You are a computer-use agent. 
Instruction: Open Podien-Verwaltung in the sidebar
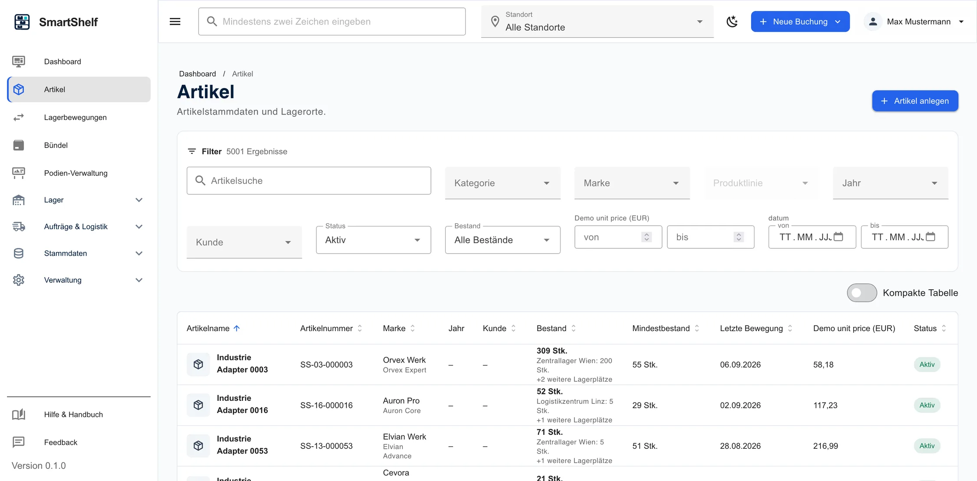[x=79, y=173]
